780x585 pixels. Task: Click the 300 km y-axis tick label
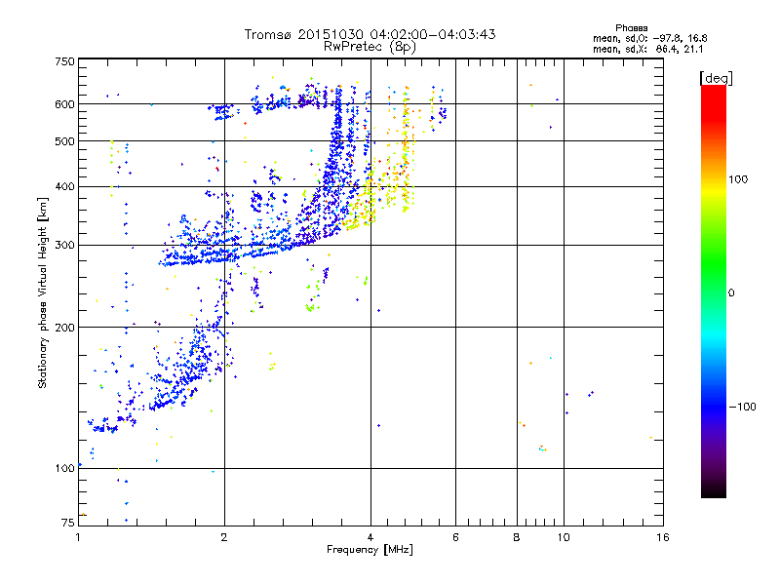click(x=64, y=245)
